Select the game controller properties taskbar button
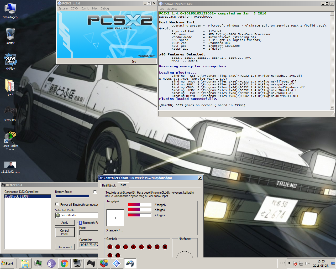Image resolution: width=336 pixels, height=269 pixels. coord(130,263)
